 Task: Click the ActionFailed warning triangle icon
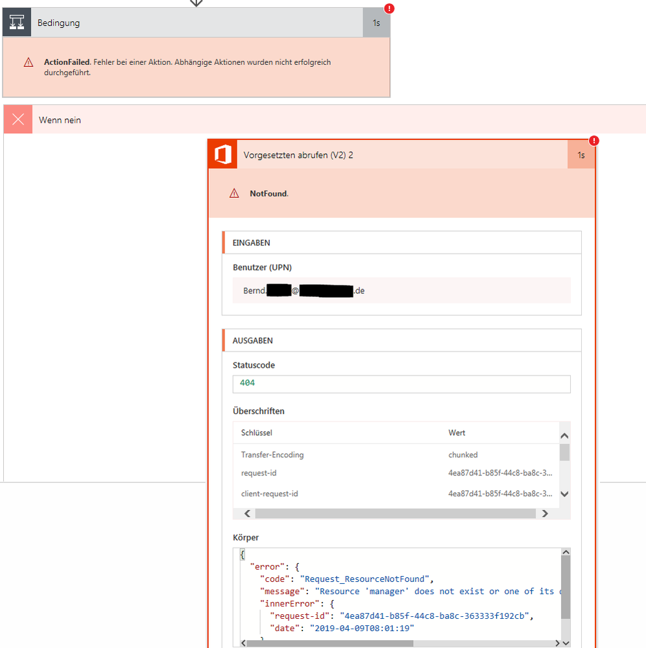click(x=29, y=62)
